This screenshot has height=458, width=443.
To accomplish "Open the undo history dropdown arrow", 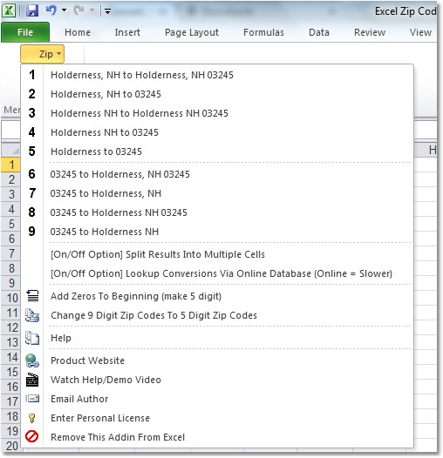I will pyautogui.click(x=64, y=10).
